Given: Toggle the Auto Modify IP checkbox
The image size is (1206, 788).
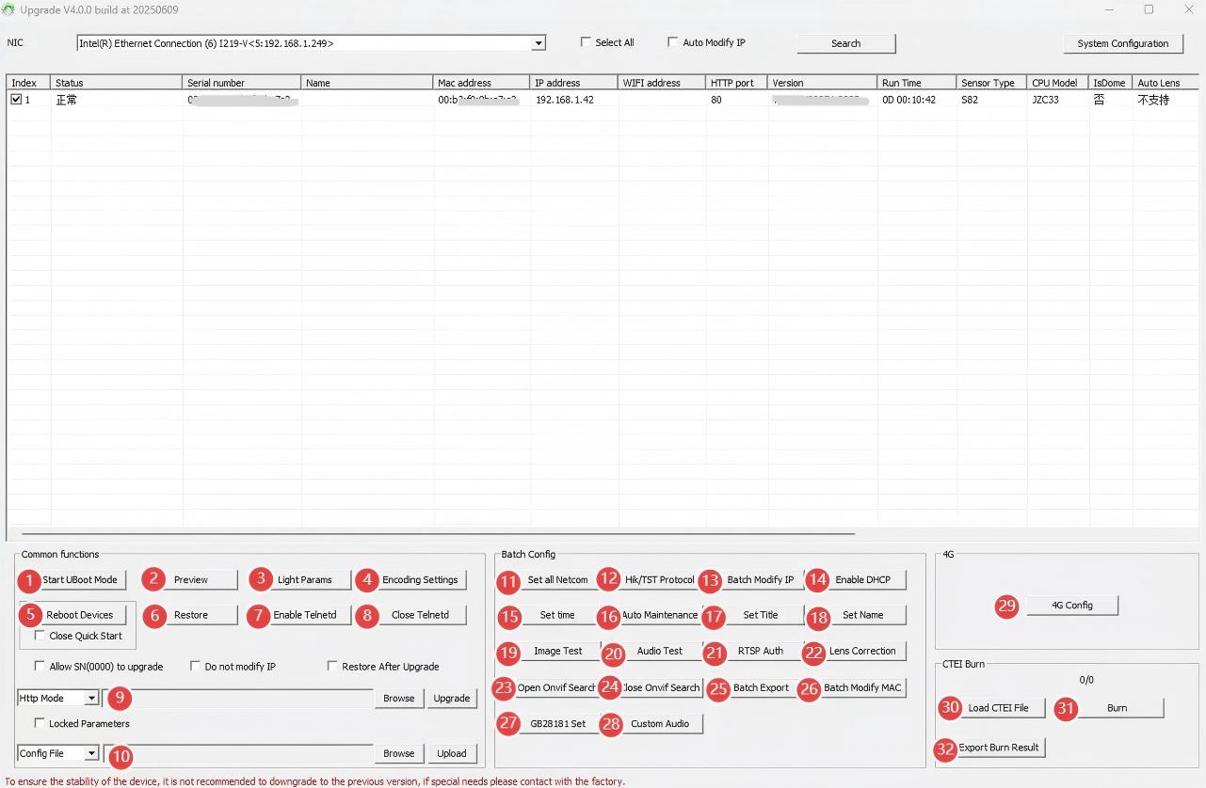Looking at the screenshot, I should [x=672, y=42].
